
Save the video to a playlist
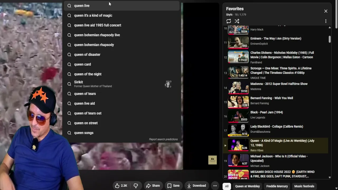click(173, 186)
